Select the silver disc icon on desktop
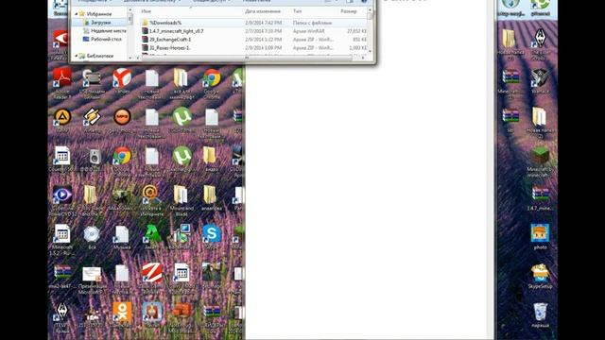 [x=92, y=233]
